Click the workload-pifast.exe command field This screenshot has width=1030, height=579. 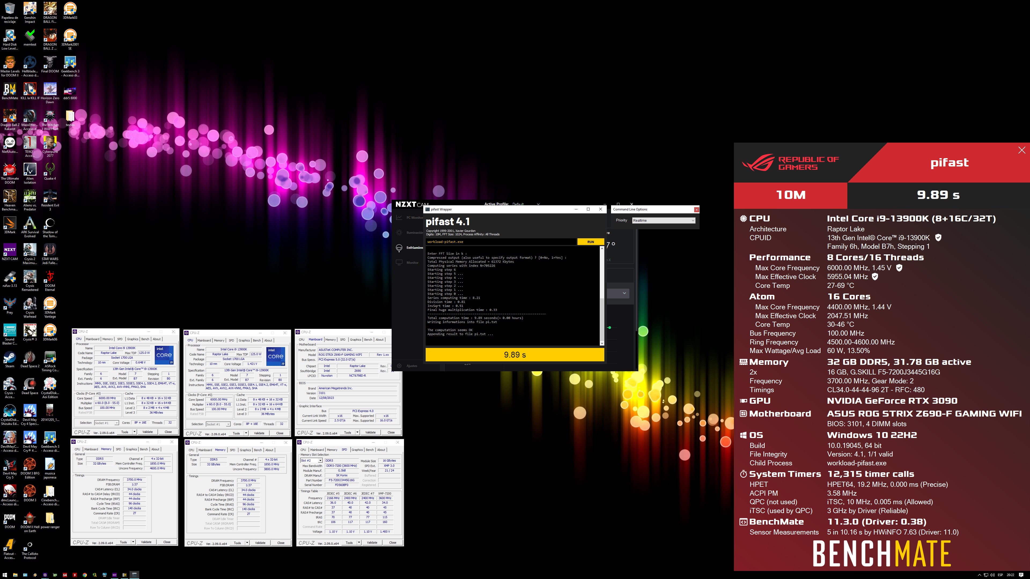click(x=501, y=242)
